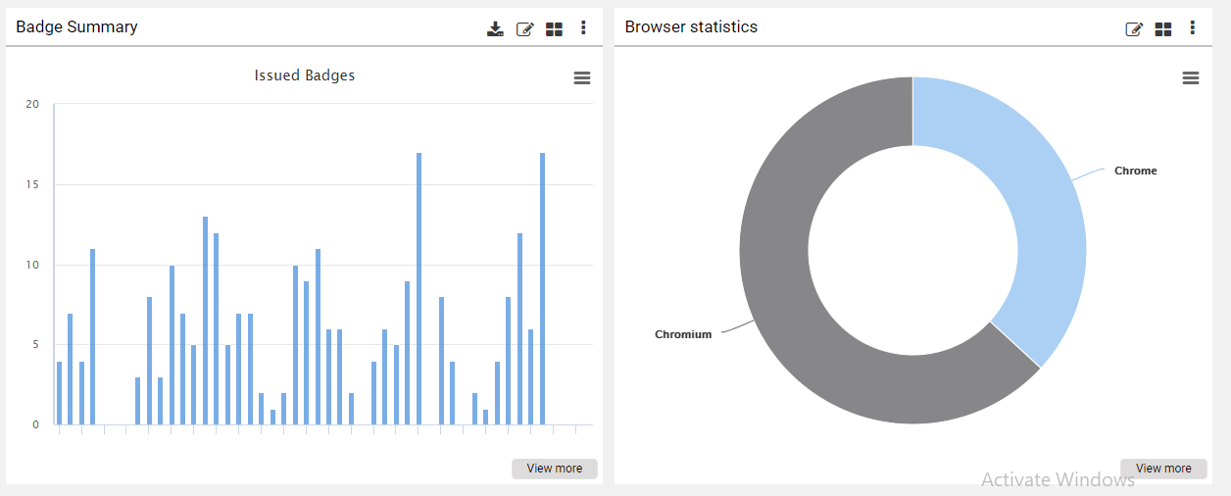Open Browser statistics layout grid icon
Image resolution: width=1231 pixels, height=496 pixels.
[1163, 29]
